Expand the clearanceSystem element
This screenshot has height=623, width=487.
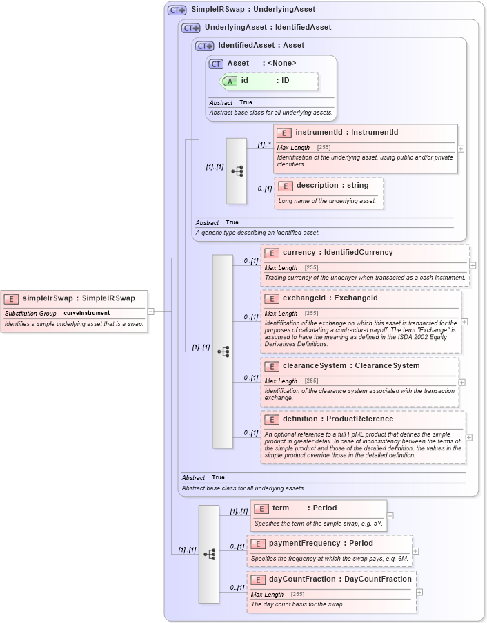click(x=462, y=382)
